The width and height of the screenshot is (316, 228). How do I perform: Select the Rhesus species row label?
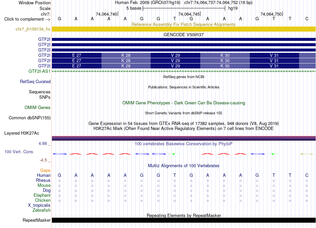[x=43, y=180]
